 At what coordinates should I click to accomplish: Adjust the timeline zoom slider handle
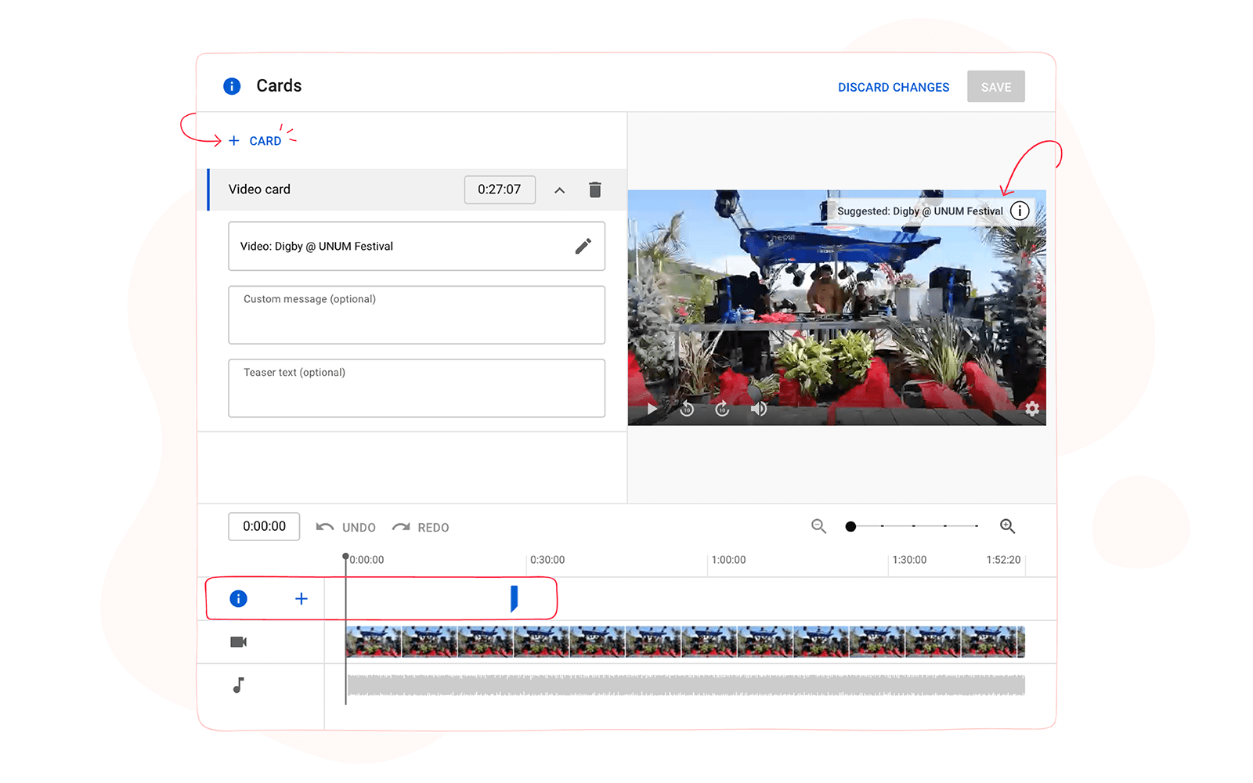pyautogui.click(x=850, y=526)
